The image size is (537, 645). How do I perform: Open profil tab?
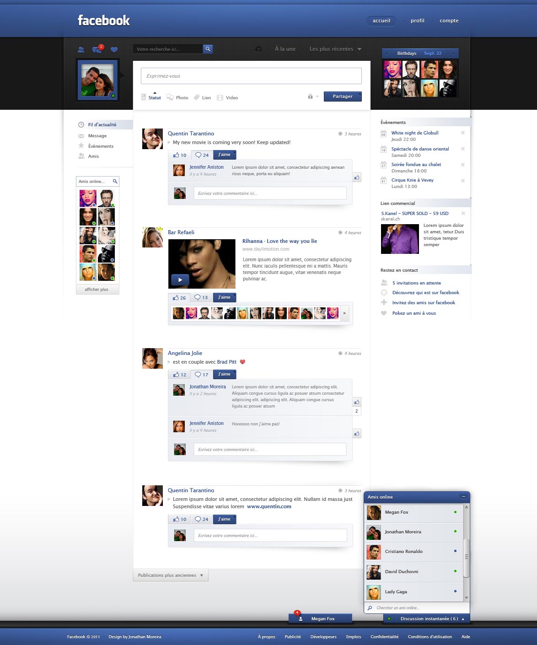click(418, 21)
